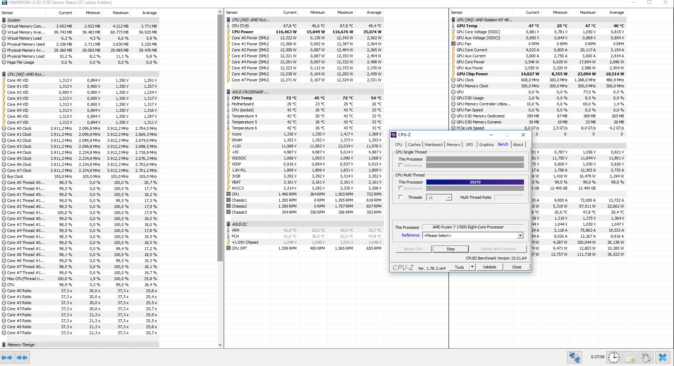Click the thermometer icon beside GPU Temp
The image size is (674, 366).
point(453,26)
